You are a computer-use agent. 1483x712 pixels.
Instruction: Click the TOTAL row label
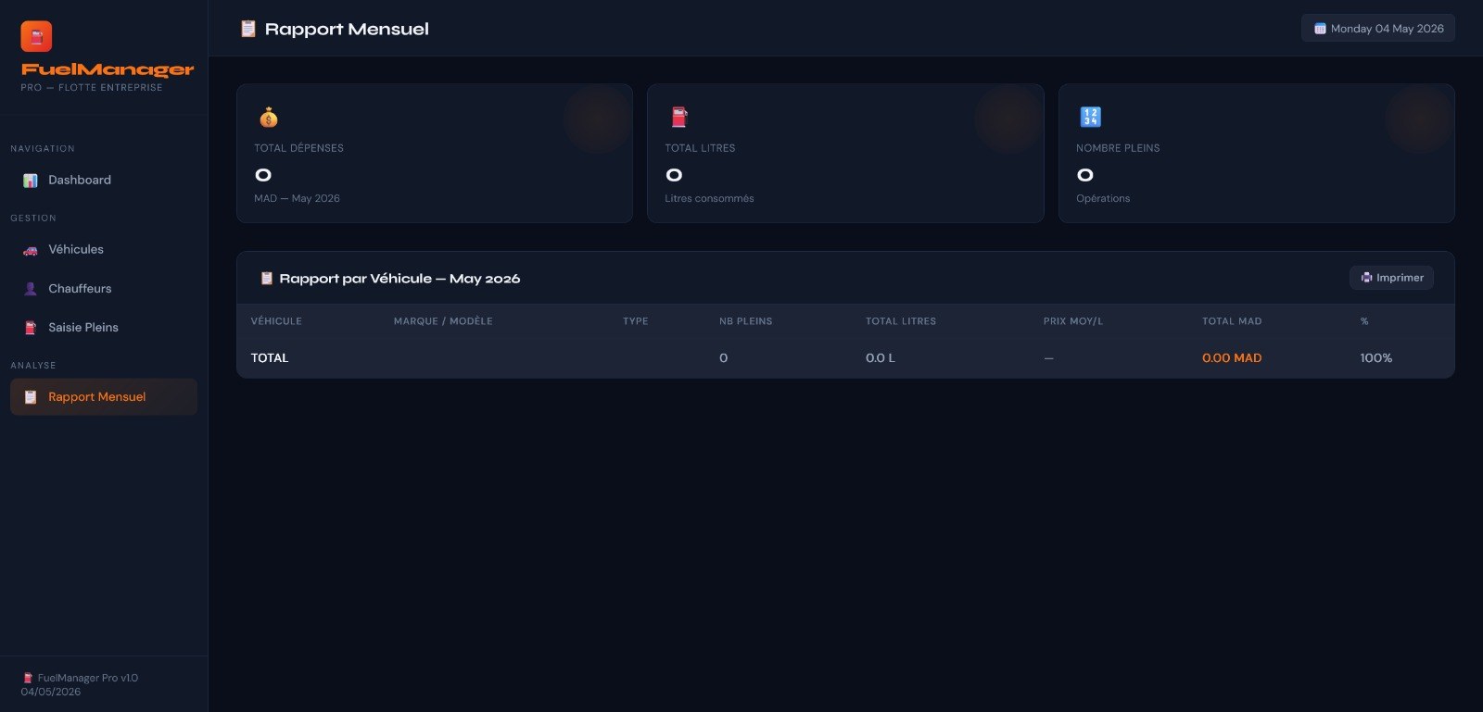point(270,358)
